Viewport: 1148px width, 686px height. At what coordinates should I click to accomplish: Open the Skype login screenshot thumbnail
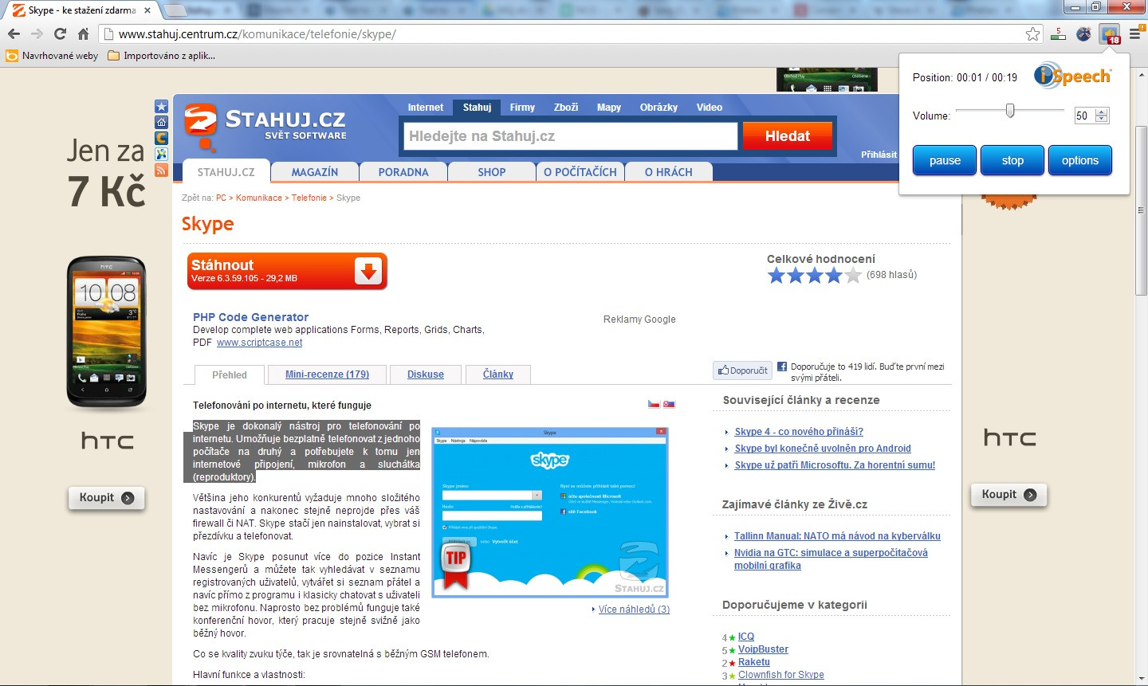click(x=550, y=512)
